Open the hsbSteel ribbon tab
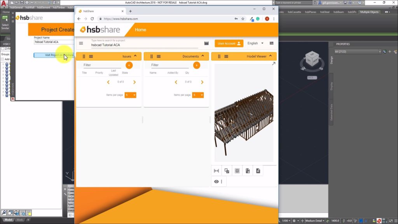The height and width of the screenshot is (224, 398). 325,12
